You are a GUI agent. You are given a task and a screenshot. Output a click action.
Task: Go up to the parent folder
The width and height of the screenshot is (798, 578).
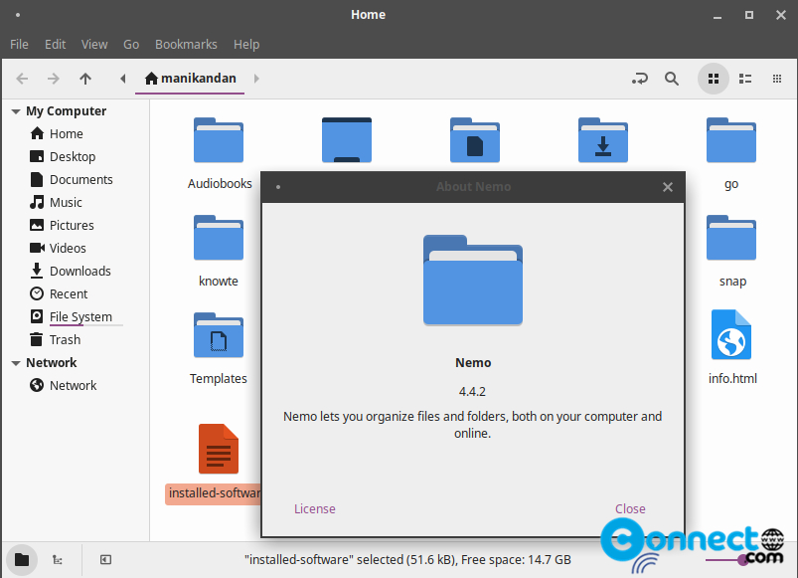tap(85, 79)
